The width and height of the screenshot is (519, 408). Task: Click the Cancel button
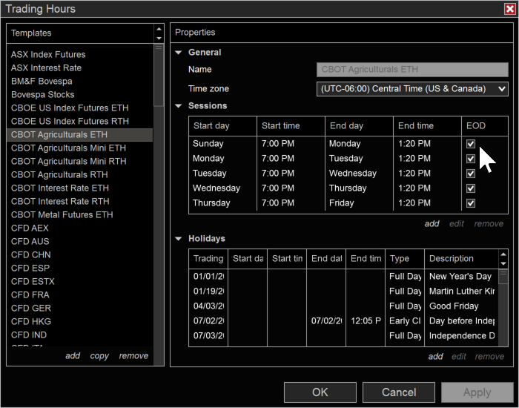(x=399, y=392)
